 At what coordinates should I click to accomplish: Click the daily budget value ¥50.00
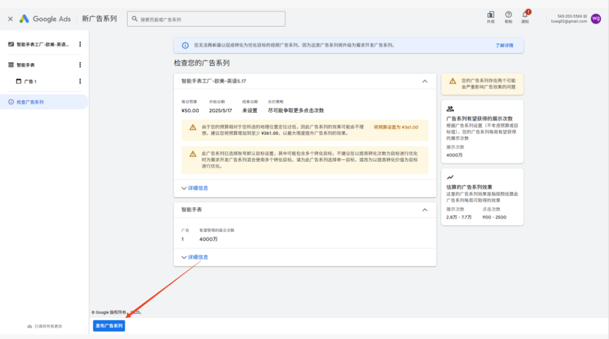point(190,110)
